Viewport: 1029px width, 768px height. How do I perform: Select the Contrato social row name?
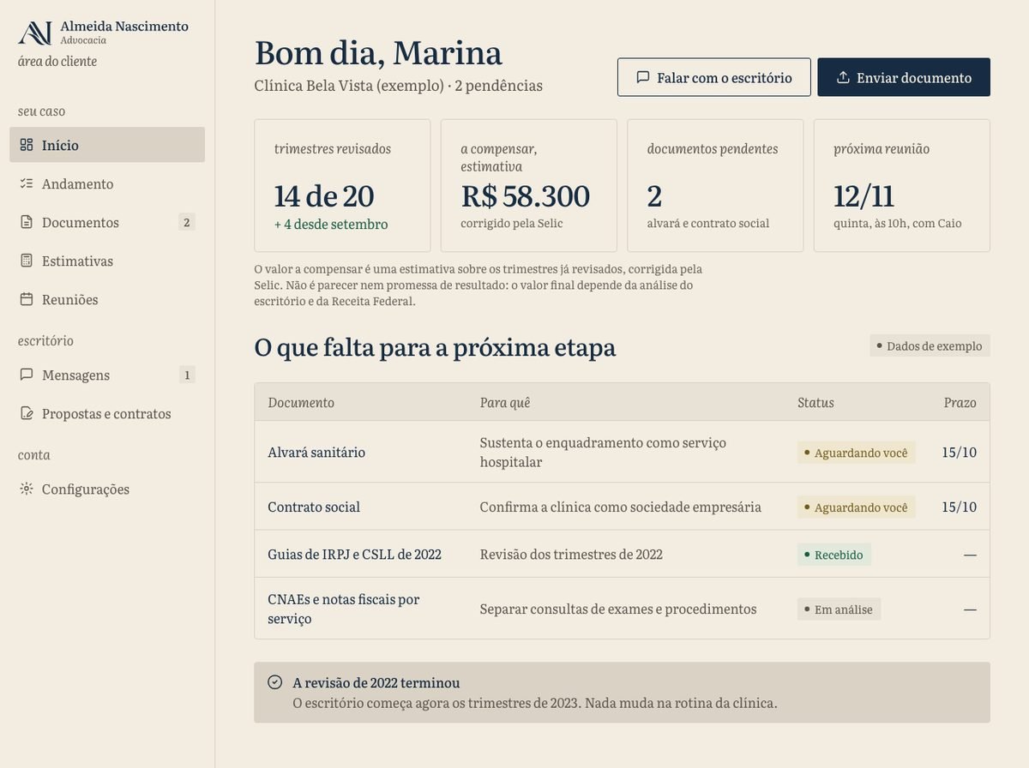(x=314, y=507)
